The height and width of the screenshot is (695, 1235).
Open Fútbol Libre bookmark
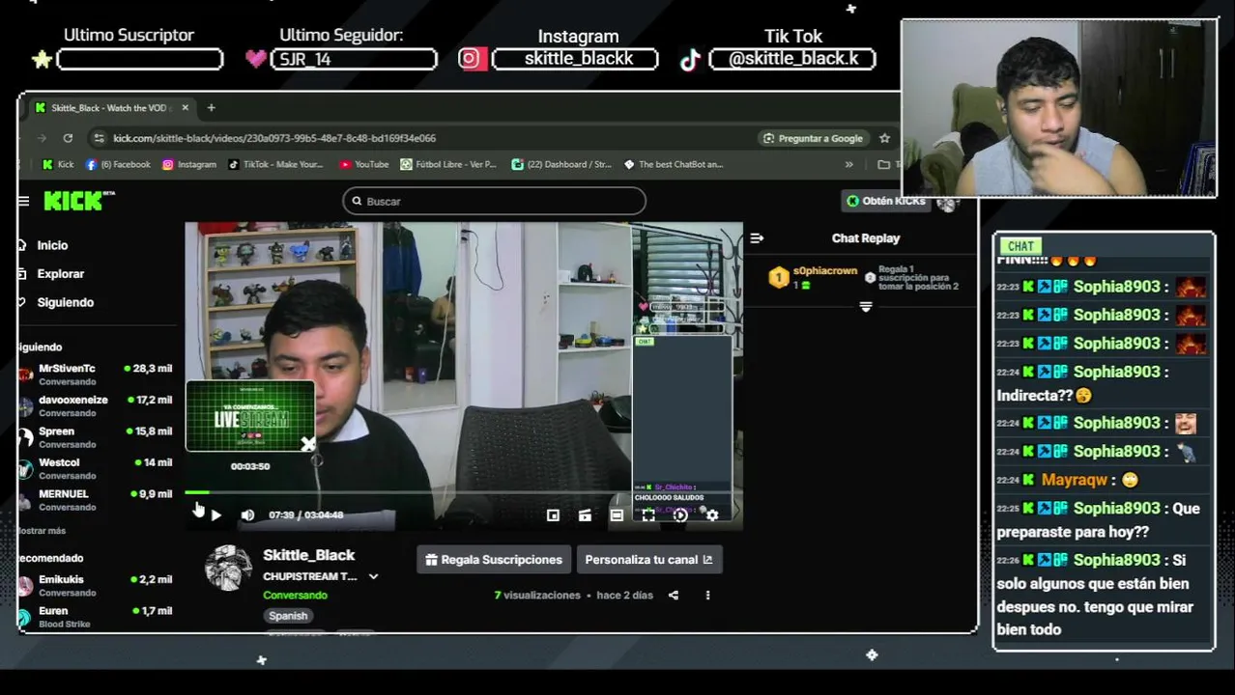click(447, 164)
